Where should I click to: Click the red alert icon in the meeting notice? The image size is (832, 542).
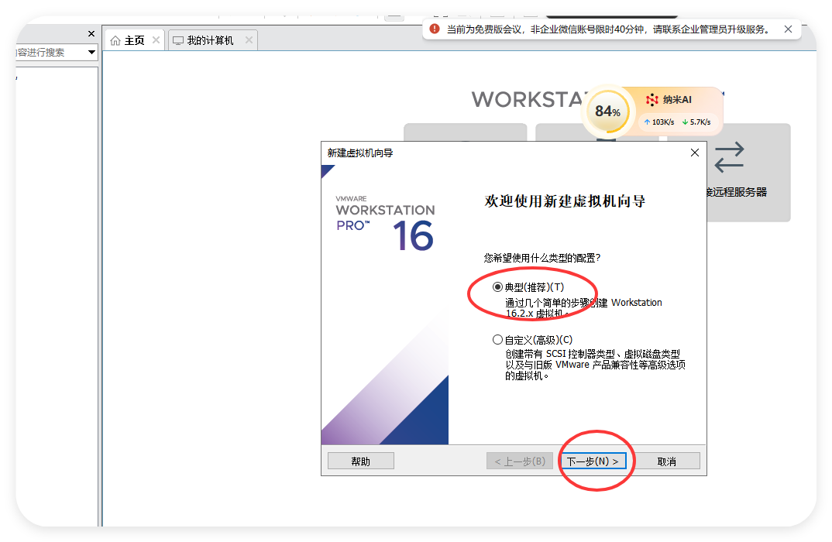(435, 29)
